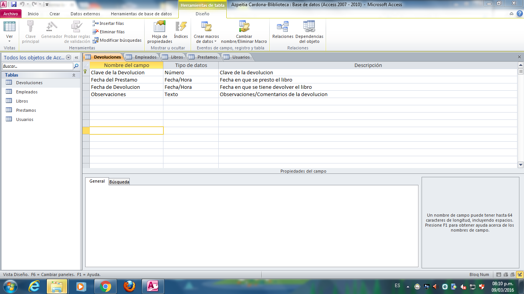The image size is (524, 294).
Task: Collapse the Tablas group
Action: click(x=74, y=75)
